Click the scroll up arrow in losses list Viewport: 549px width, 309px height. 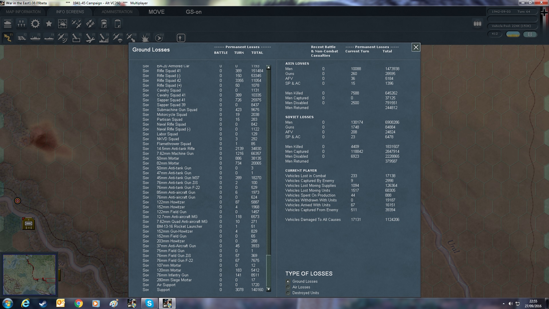tap(268, 68)
